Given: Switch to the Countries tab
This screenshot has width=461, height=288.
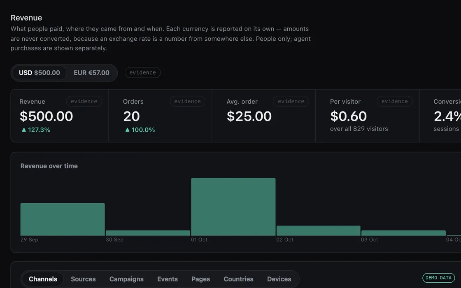Looking at the screenshot, I should coord(238,279).
